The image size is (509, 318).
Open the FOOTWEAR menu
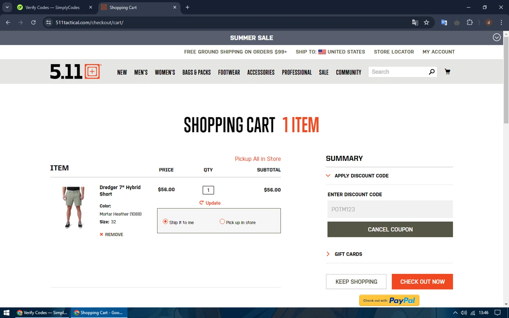[x=229, y=72]
